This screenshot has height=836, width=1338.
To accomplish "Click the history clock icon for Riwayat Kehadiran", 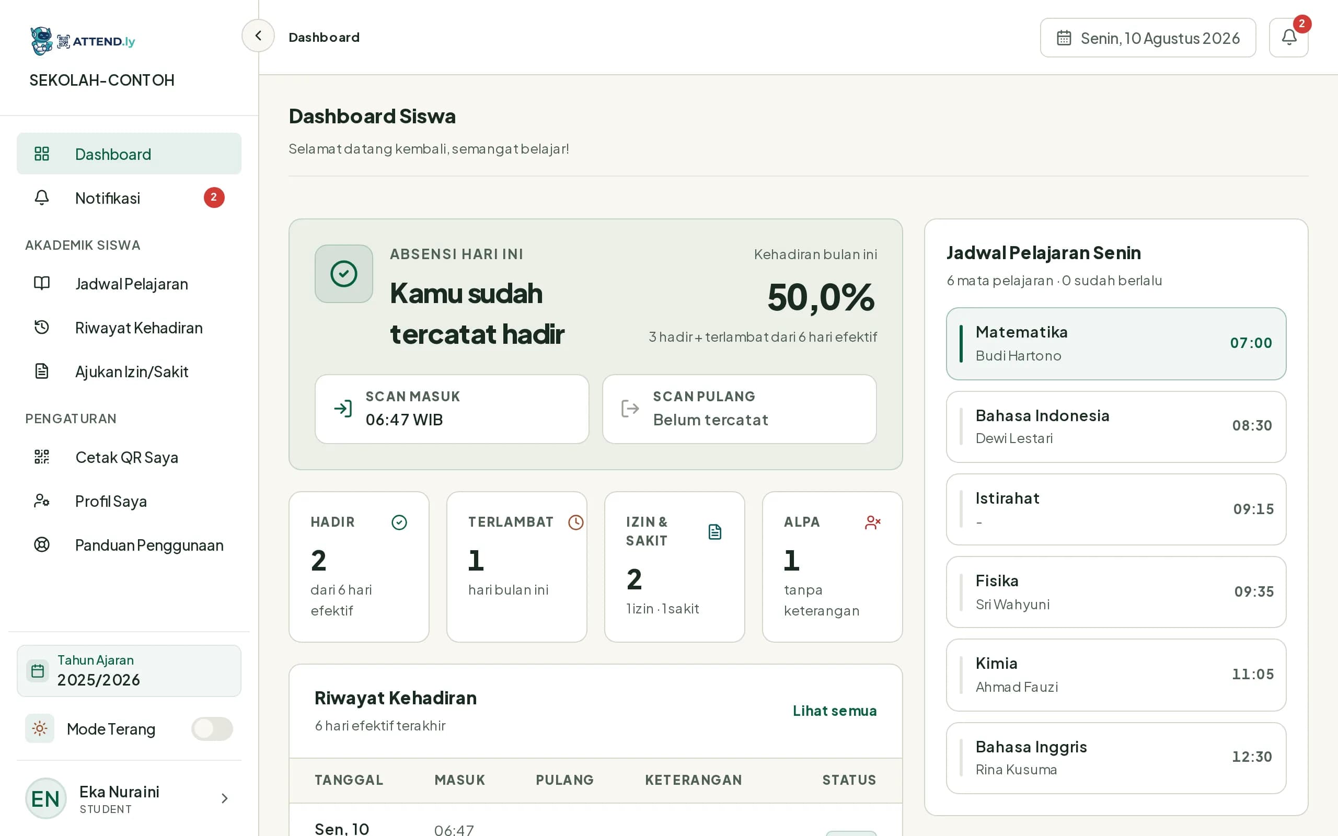I will (42, 327).
